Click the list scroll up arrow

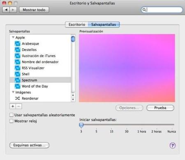point(73,95)
